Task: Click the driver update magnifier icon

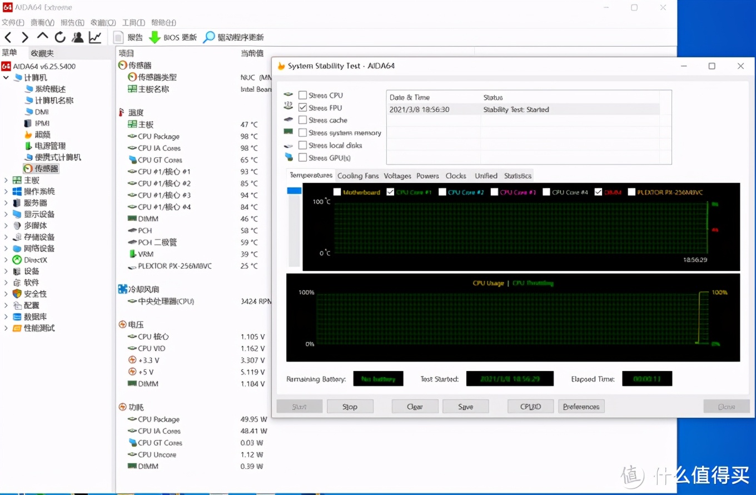Action: [209, 37]
